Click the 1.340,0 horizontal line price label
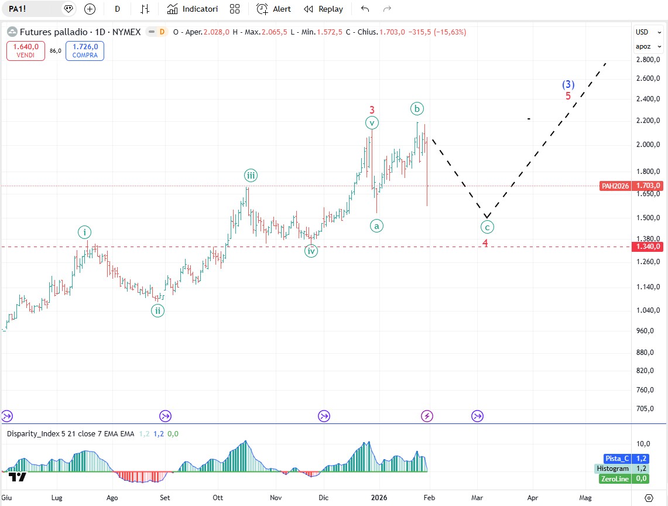This screenshot has width=668, height=506. [648, 247]
